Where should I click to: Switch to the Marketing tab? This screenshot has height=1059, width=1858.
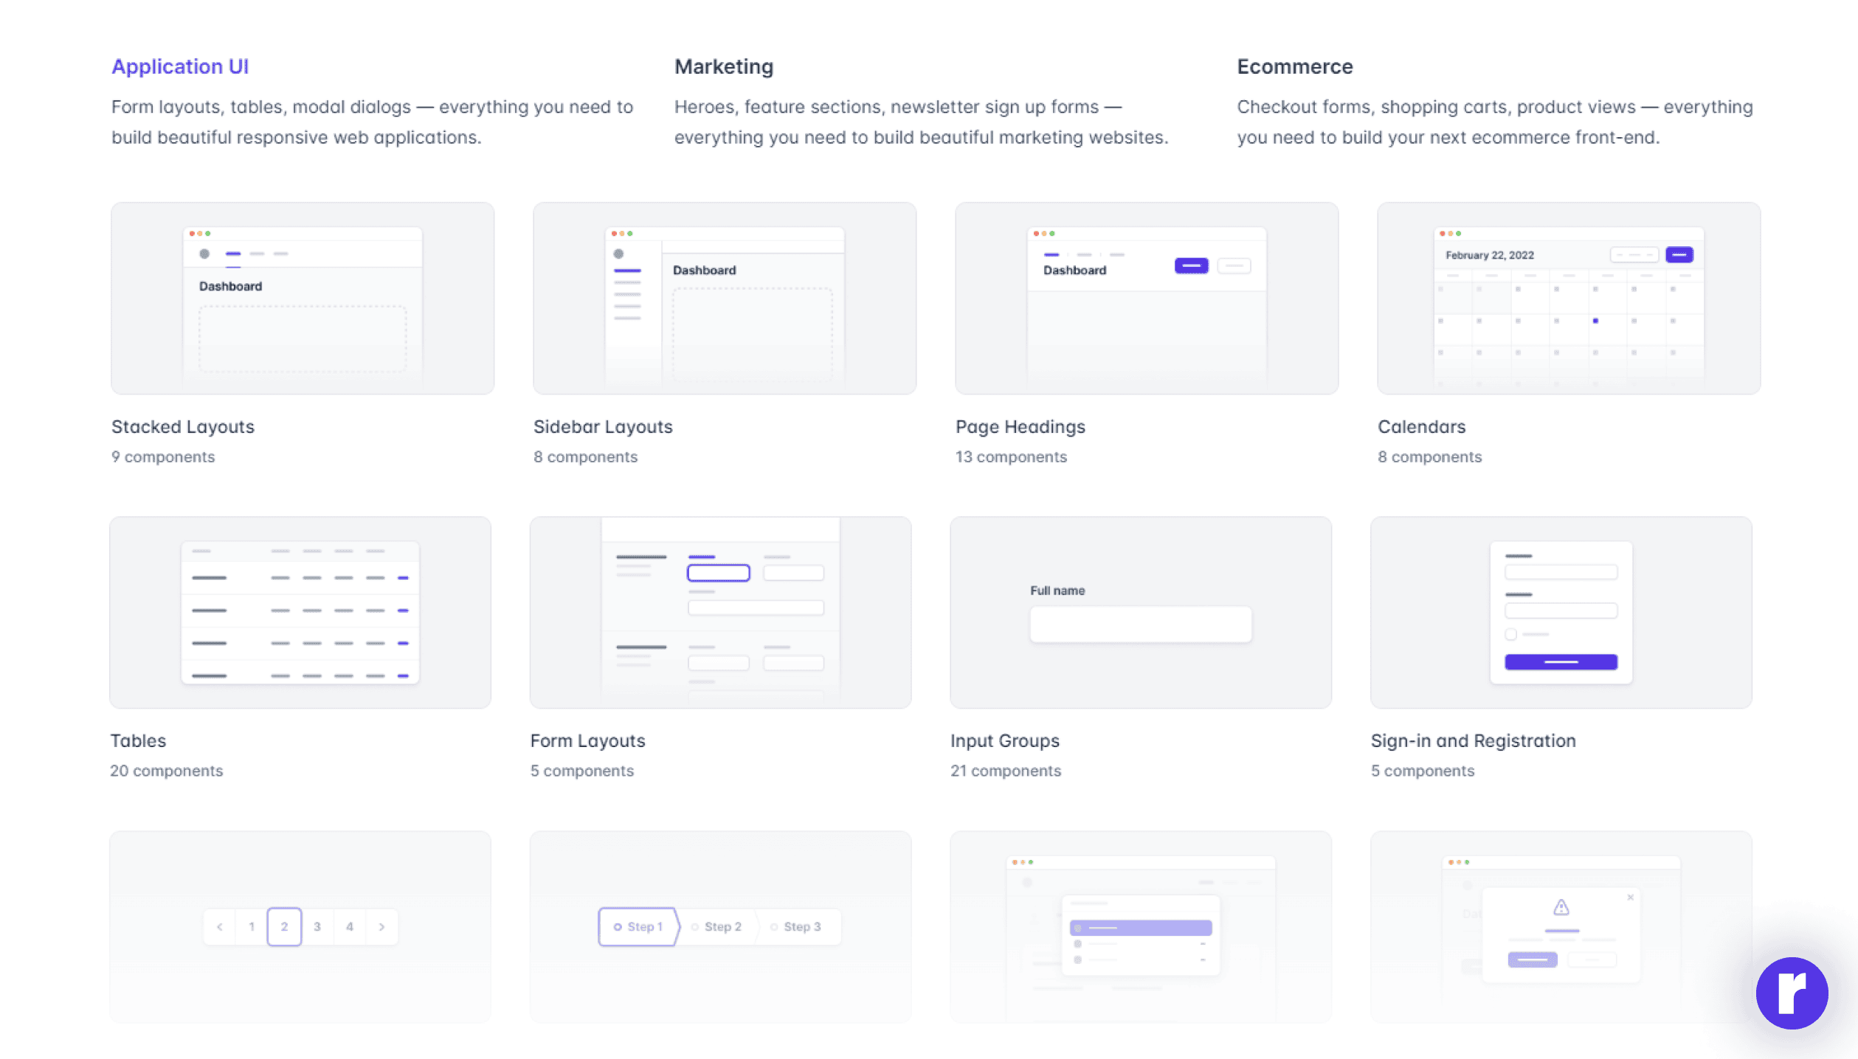[724, 66]
